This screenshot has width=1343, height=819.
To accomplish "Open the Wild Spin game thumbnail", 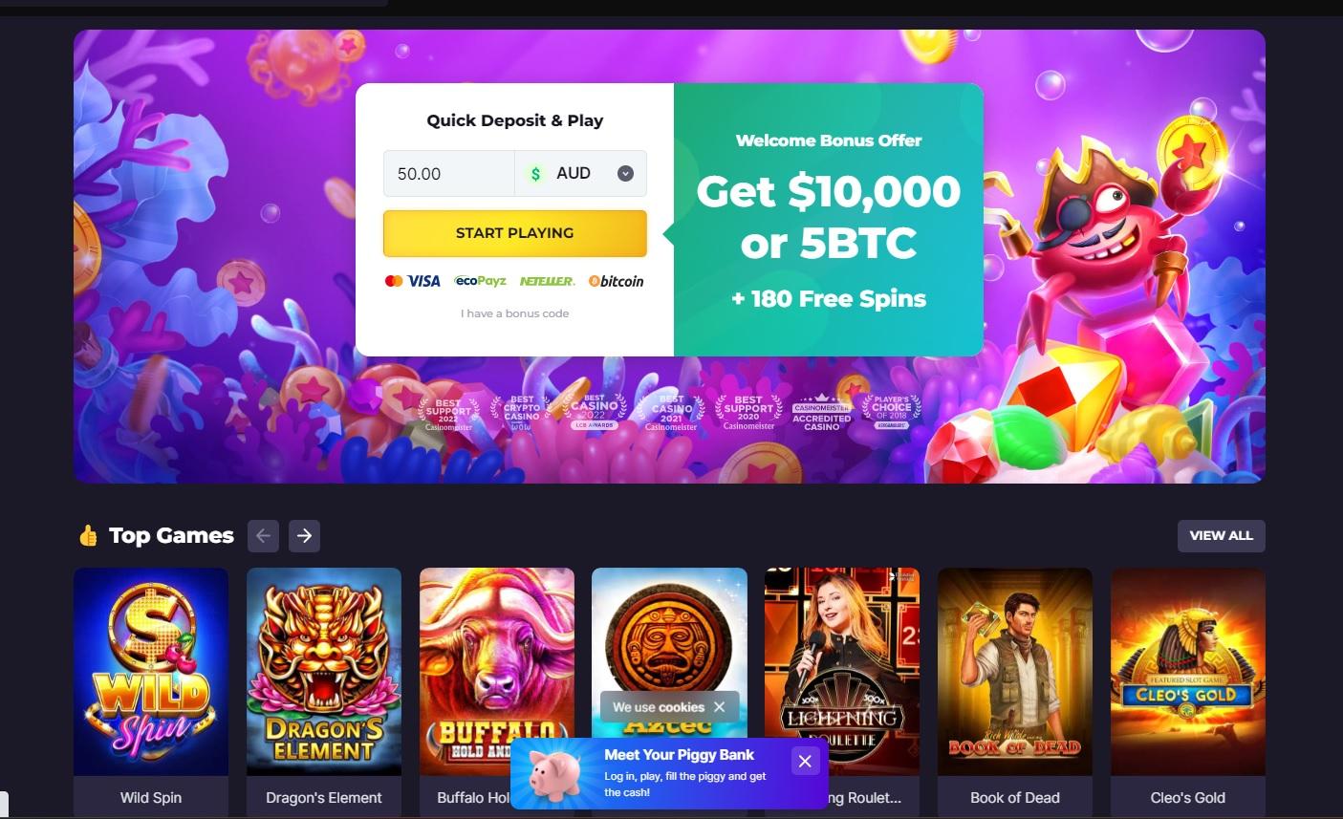I will click(151, 672).
